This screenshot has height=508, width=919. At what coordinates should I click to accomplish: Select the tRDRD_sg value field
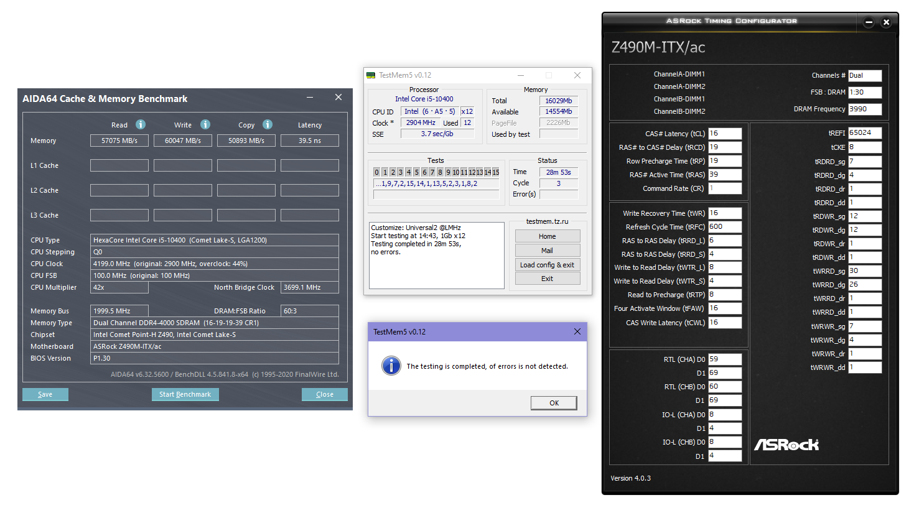pos(865,162)
